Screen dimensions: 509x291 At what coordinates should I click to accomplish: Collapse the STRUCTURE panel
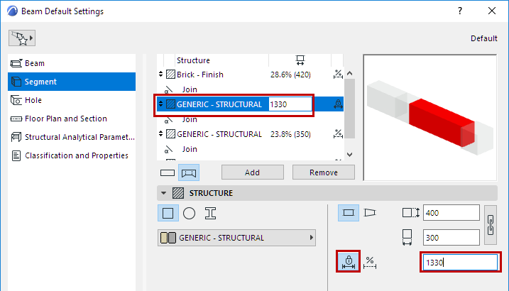pos(164,193)
